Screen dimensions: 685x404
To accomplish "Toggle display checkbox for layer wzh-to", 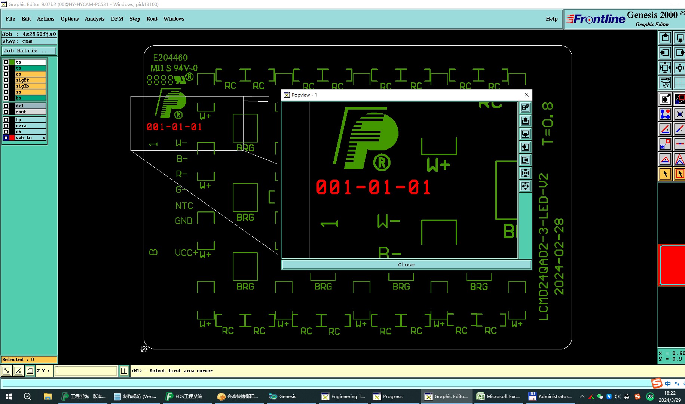I will [x=6, y=138].
